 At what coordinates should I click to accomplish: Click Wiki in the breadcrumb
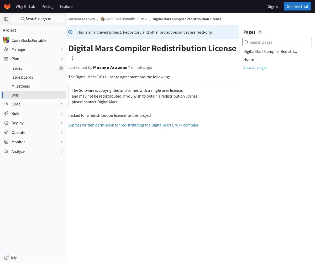[x=144, y=19]
